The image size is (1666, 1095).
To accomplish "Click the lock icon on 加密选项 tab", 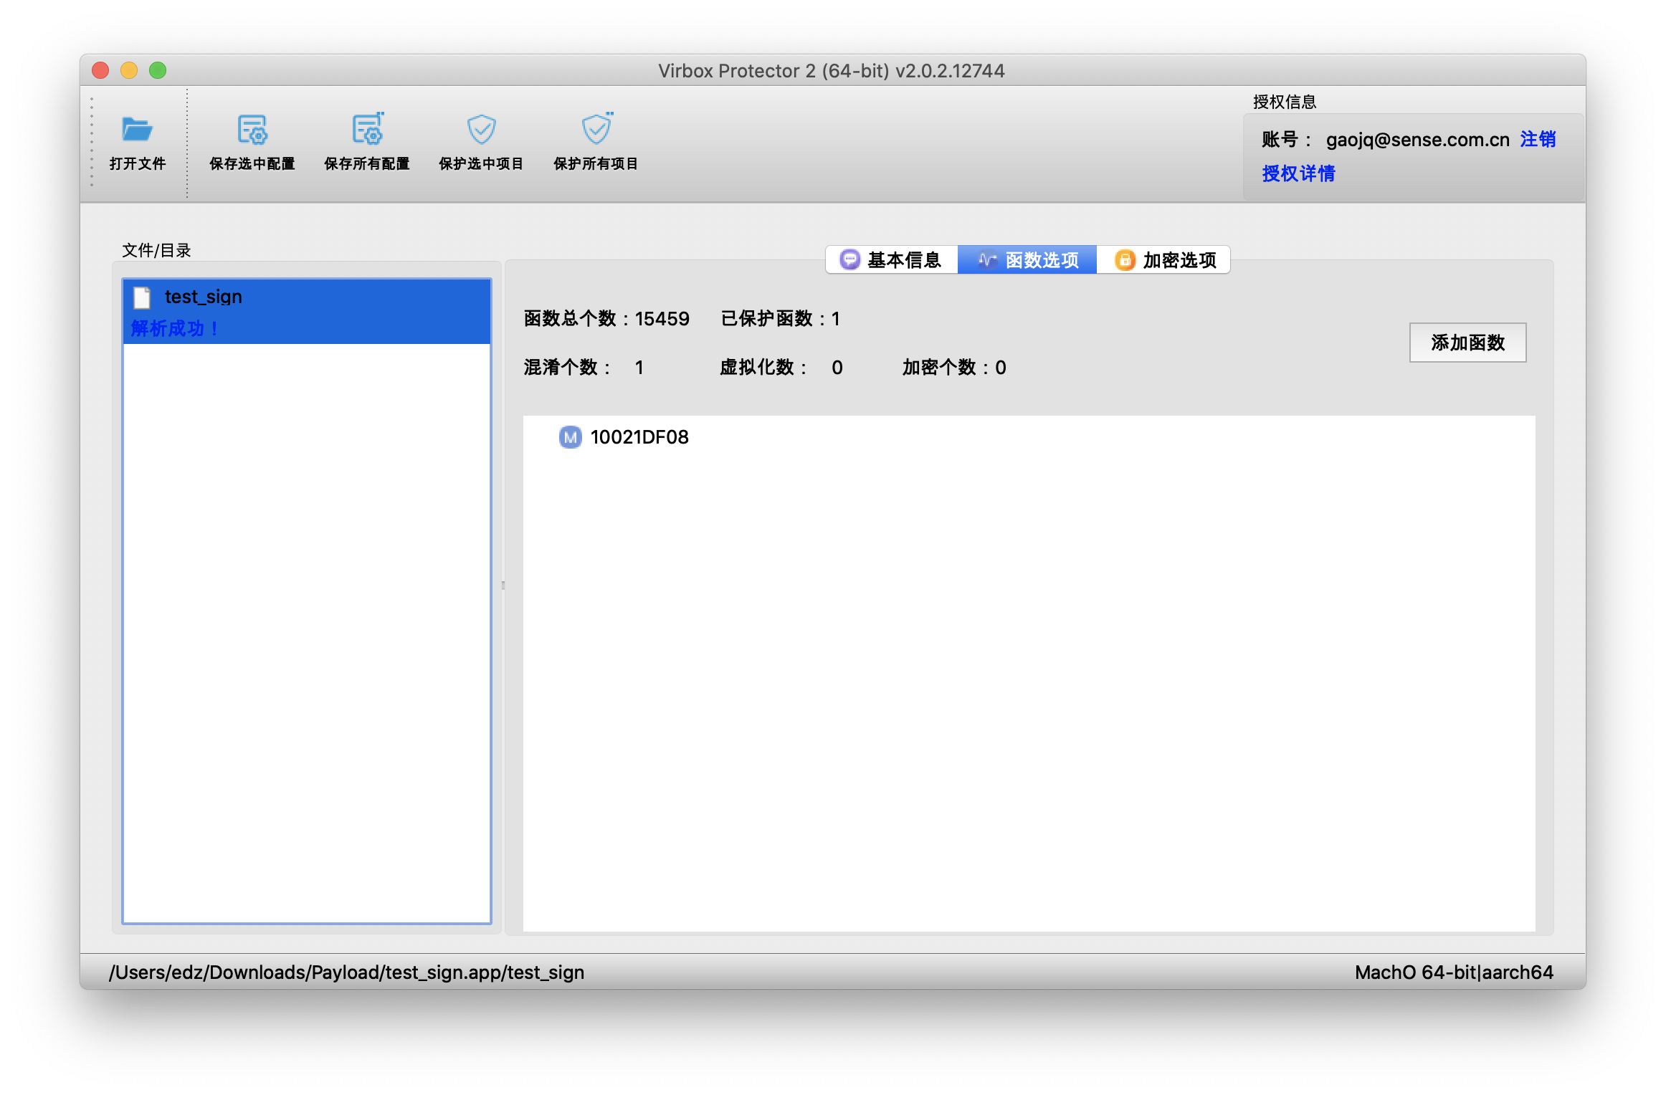I will point(1124,259).
